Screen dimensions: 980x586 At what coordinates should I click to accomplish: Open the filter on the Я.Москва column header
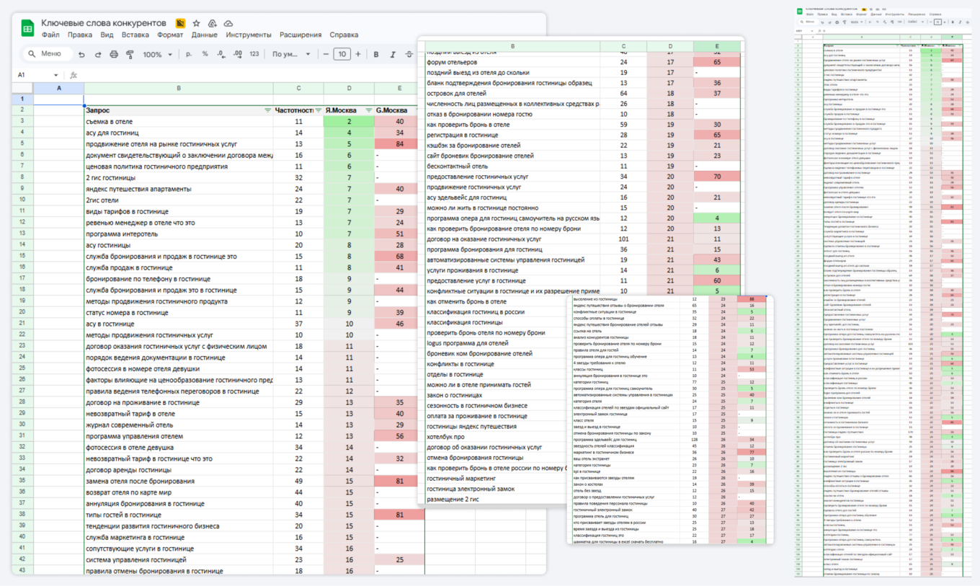(x=368, y=110)
